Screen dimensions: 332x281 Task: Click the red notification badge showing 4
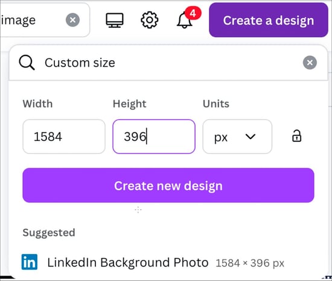[x=193, y=13]
